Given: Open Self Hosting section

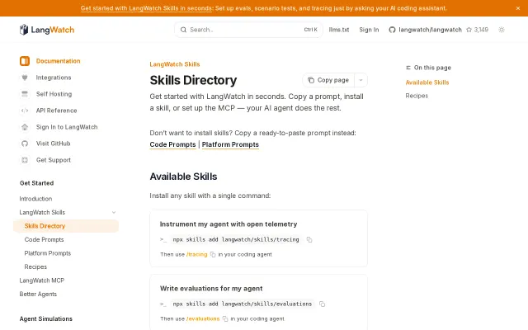Looking at the screenshot, I should click(x=54, y=94).
